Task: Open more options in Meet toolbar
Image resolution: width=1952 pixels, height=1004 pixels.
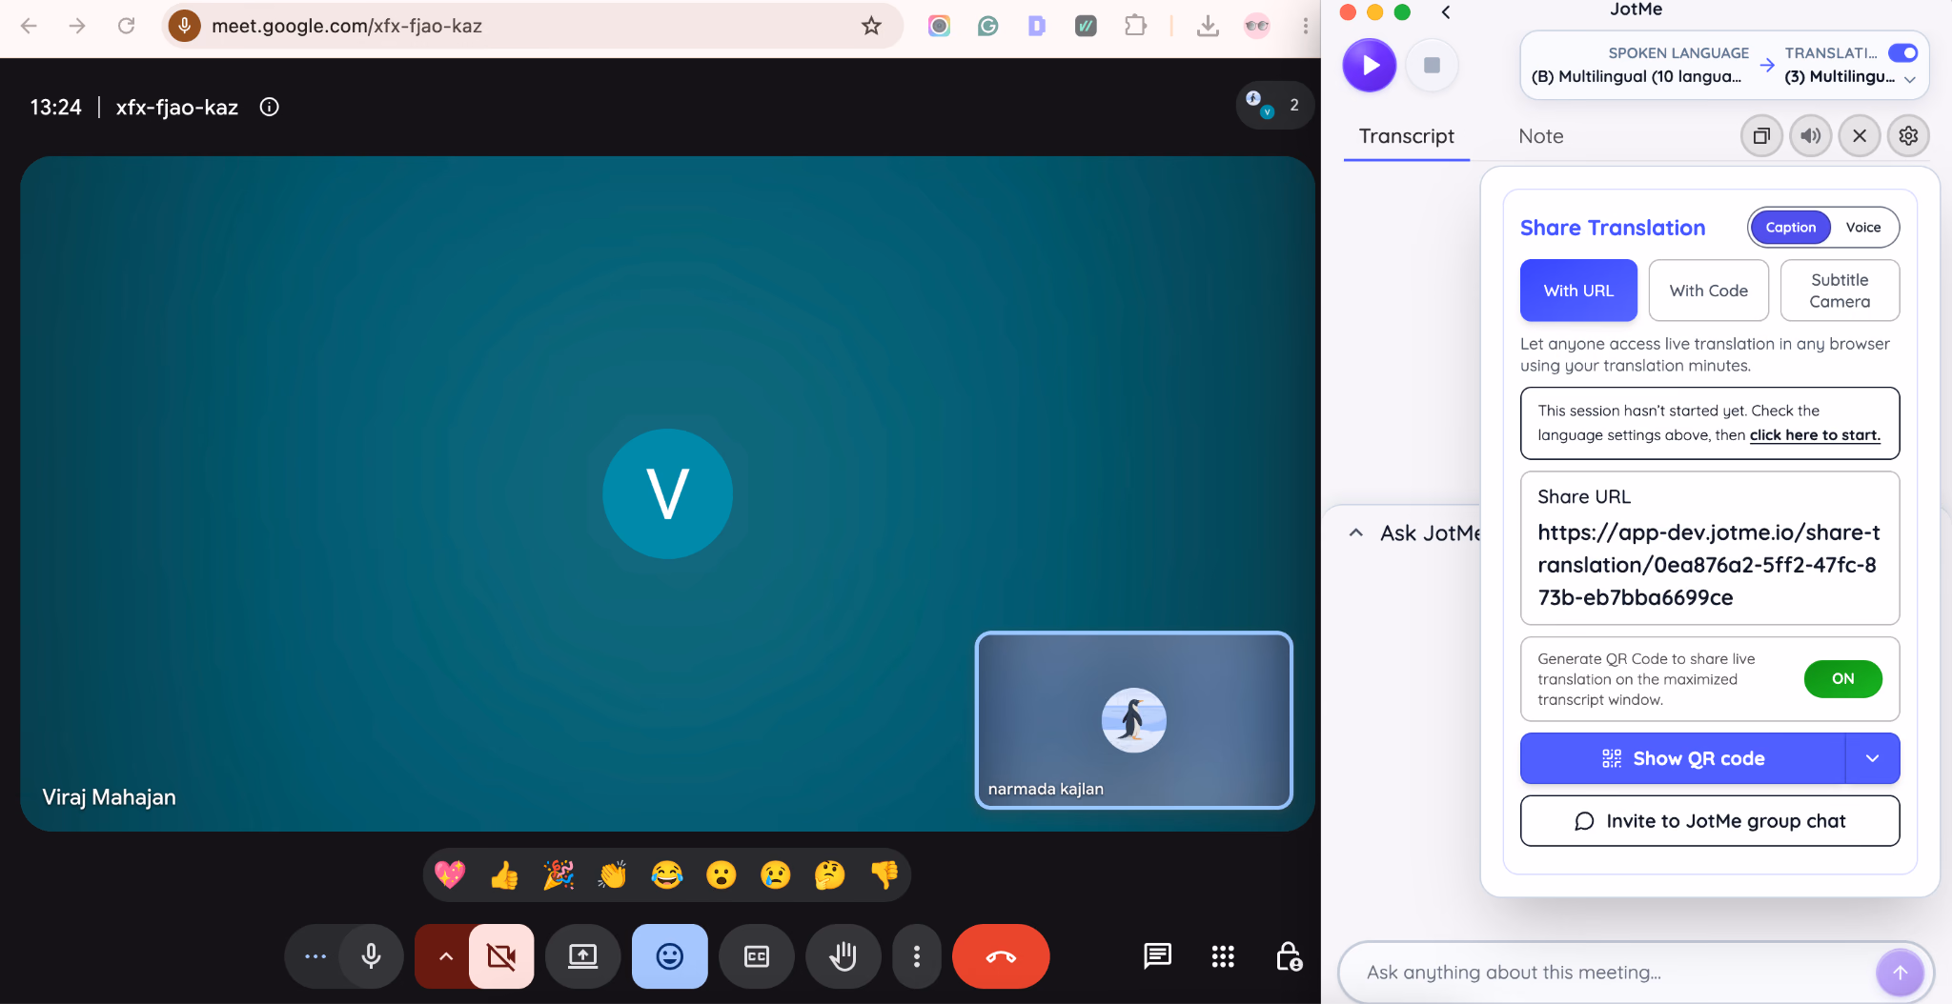Action: point(916,956)
